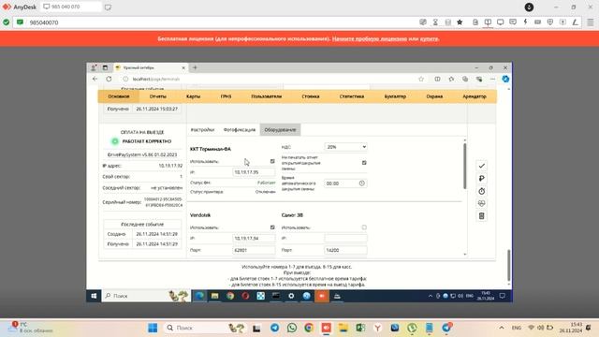
Task: Open Статистика menu item
Action: 352,96
